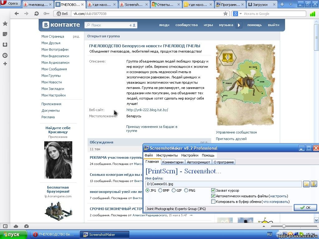The height and width of the screenshot is (239, 319).
Task: Click the VK 'Поиск' search field
Action: click(111, 25)
